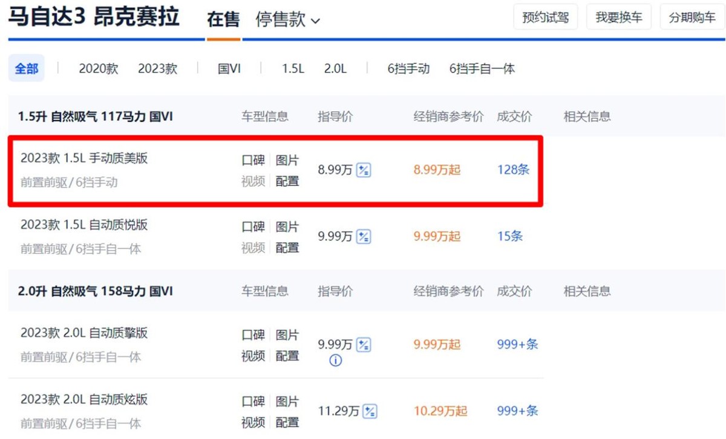Click calculator icon beside 11.29万 price
Viewport: 726px width, 439px height.
[370, 412]
